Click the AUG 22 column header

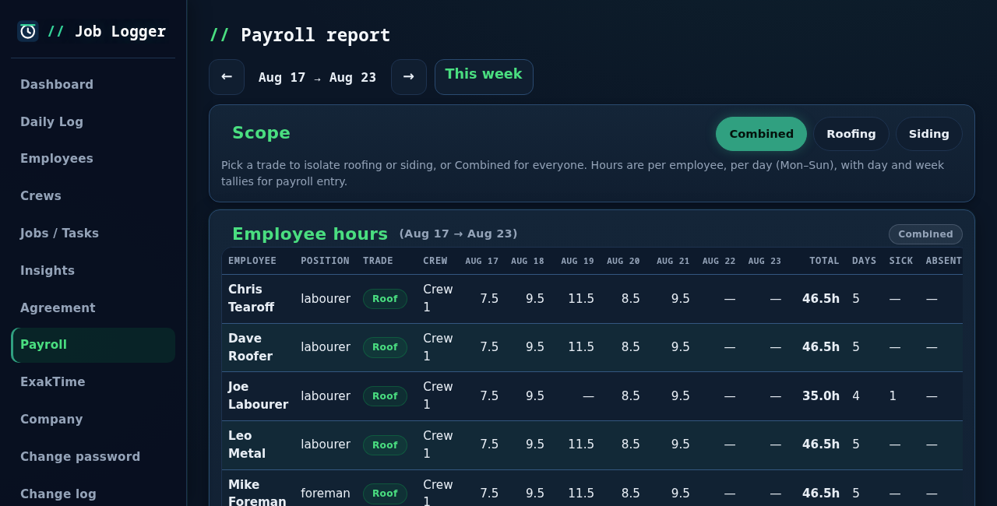click(719, 261)
